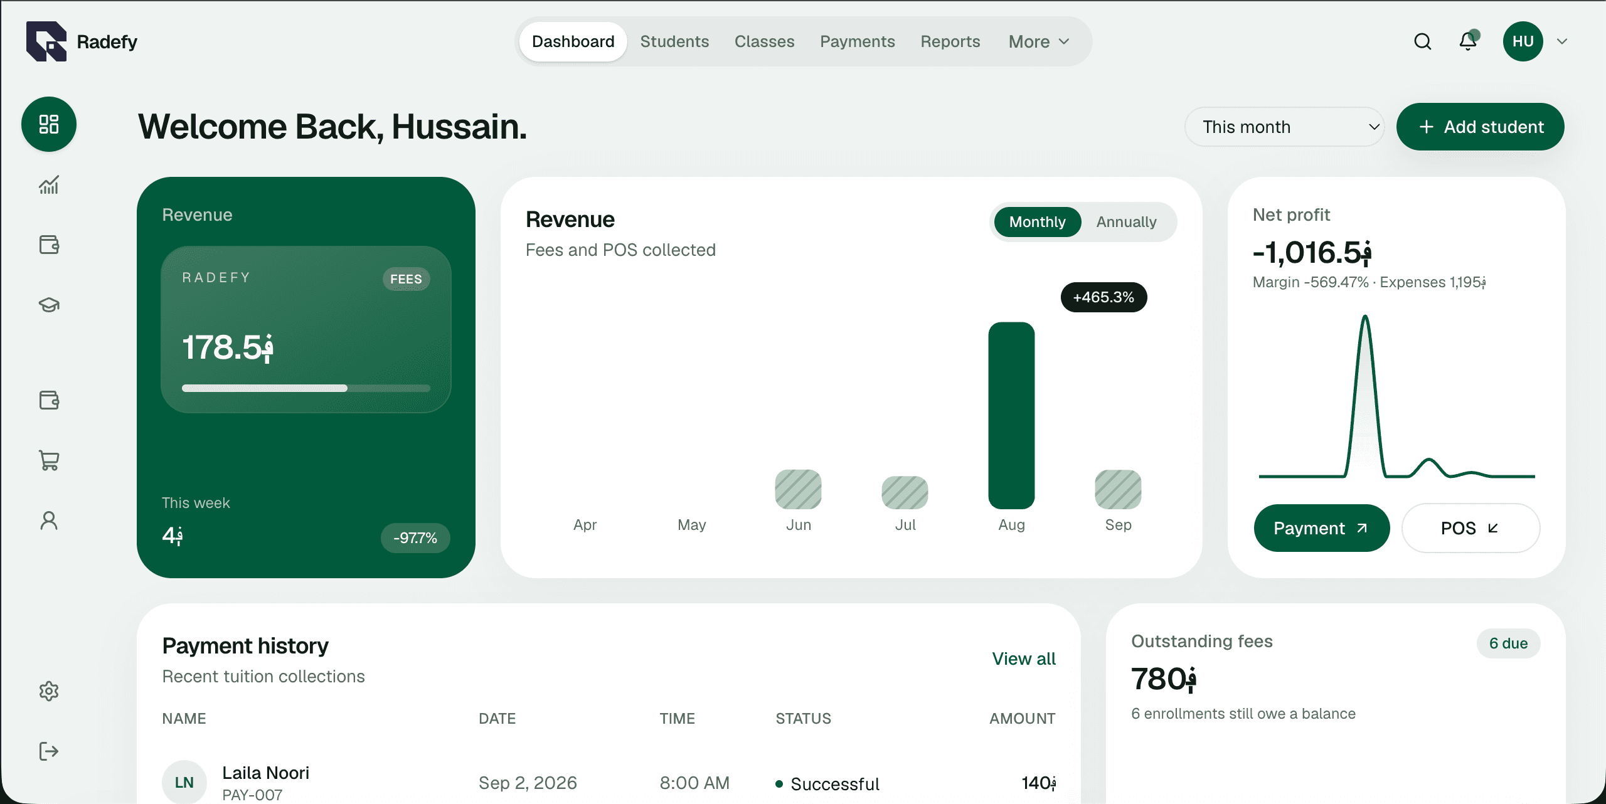
Task: Click the 780 outstanding fees amount
Action: pyautogui.click(x=1164, y=679)
